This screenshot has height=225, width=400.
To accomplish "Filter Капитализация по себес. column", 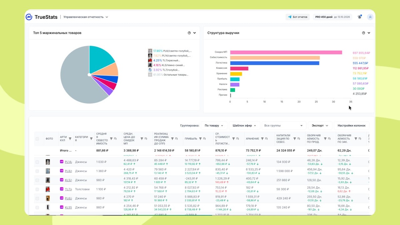I will click(295, 139).
